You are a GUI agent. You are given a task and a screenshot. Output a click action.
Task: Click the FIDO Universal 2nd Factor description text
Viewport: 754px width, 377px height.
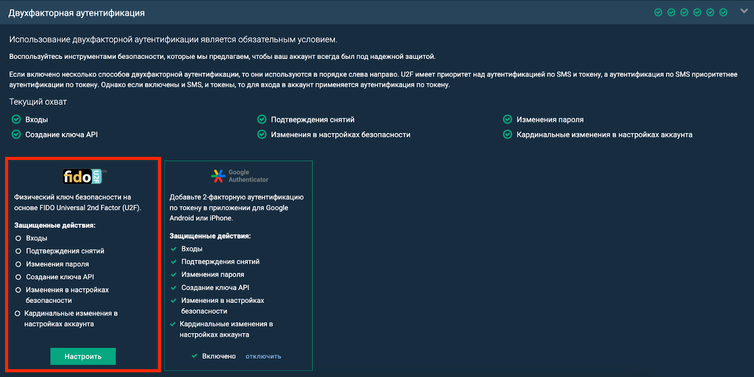[x=78, y=202]
